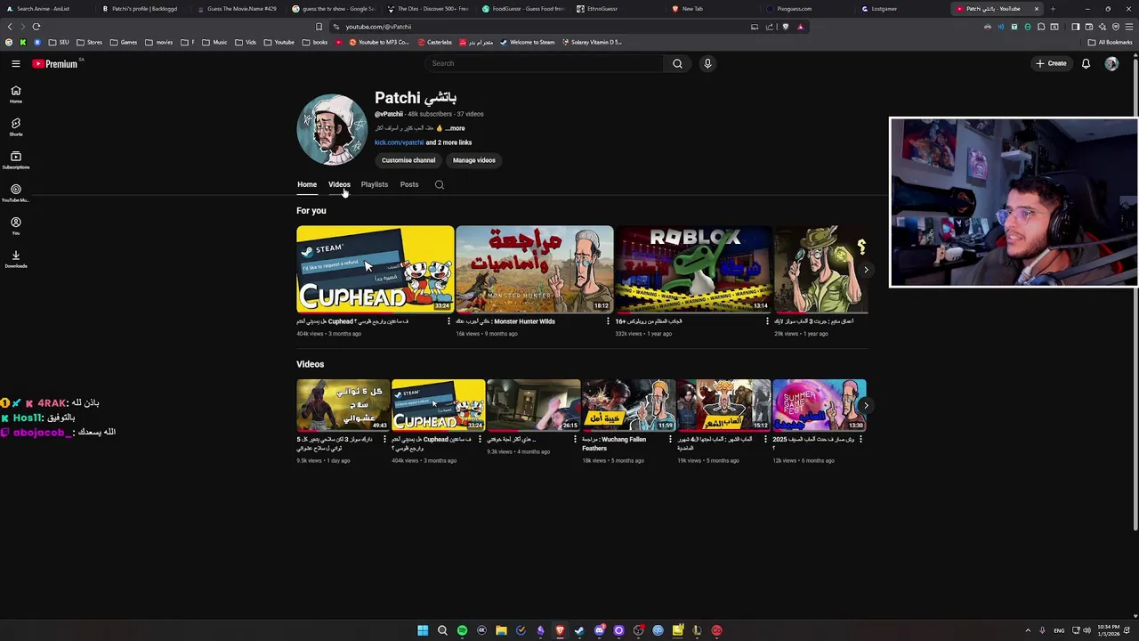This screenshot has height=641, width=1139.
Task: Go back using browser back arrow
Action: (x=10, y=27)
